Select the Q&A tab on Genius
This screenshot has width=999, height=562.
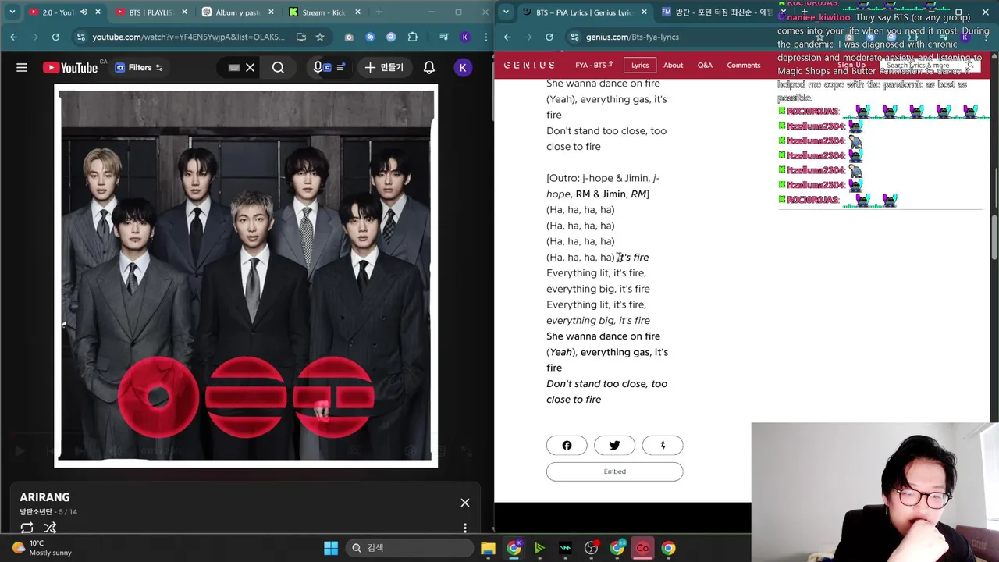705,66
